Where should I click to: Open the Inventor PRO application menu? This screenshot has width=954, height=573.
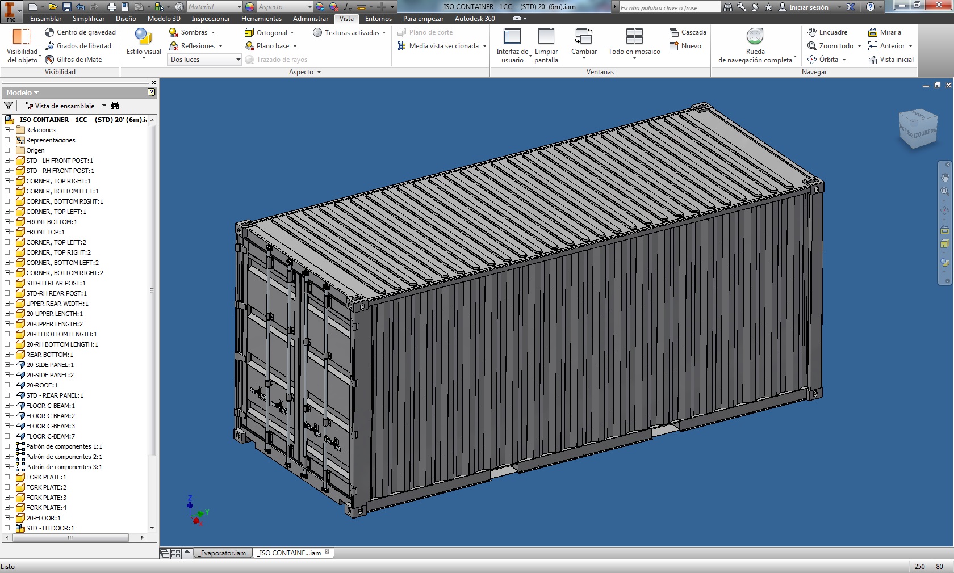pos(11,11)
